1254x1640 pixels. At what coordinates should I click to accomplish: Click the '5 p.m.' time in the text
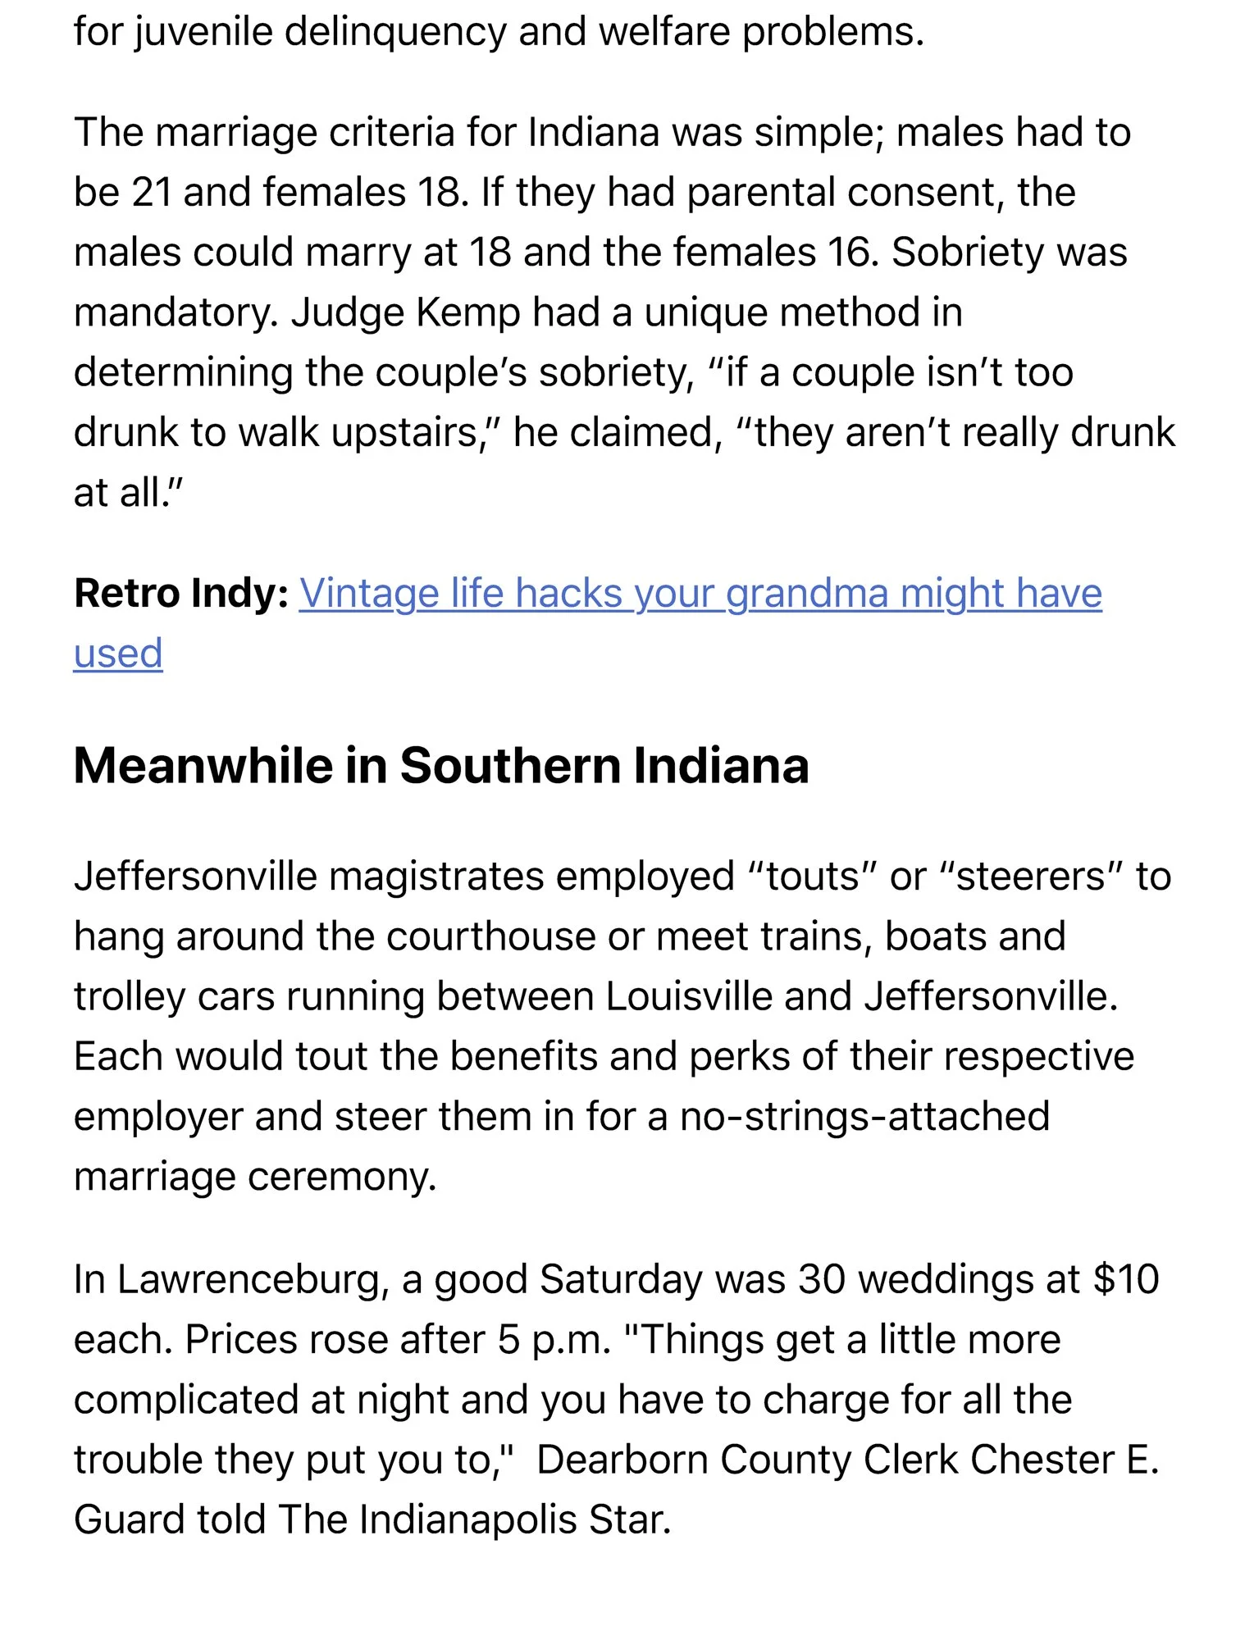click(554, 1340)
